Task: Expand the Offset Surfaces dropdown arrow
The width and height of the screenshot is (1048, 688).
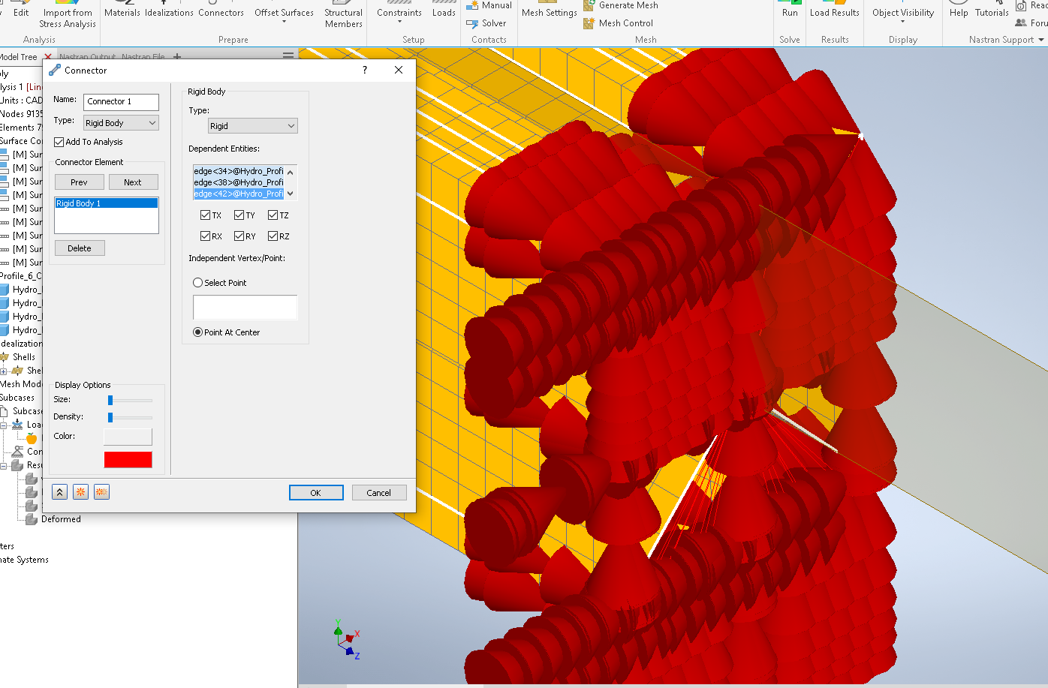Action: click(x=284, y=22)
